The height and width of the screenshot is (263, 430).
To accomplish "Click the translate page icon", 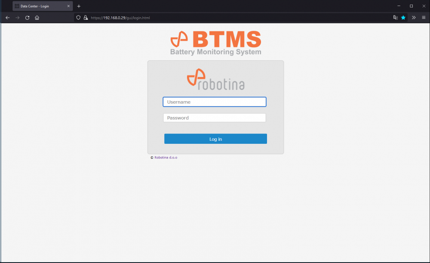I will point(396,18).
